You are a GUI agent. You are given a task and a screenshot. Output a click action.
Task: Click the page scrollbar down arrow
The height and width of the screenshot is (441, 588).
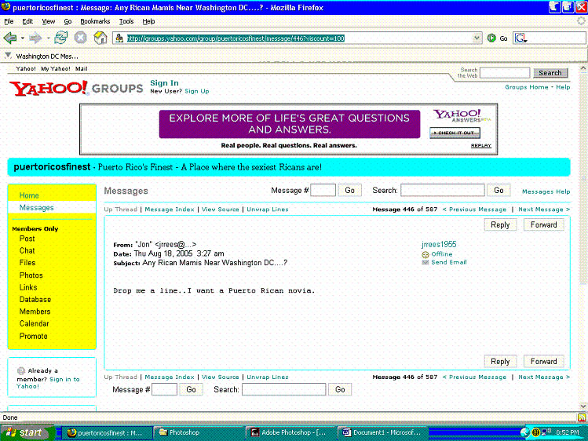[x=583, y=406]
